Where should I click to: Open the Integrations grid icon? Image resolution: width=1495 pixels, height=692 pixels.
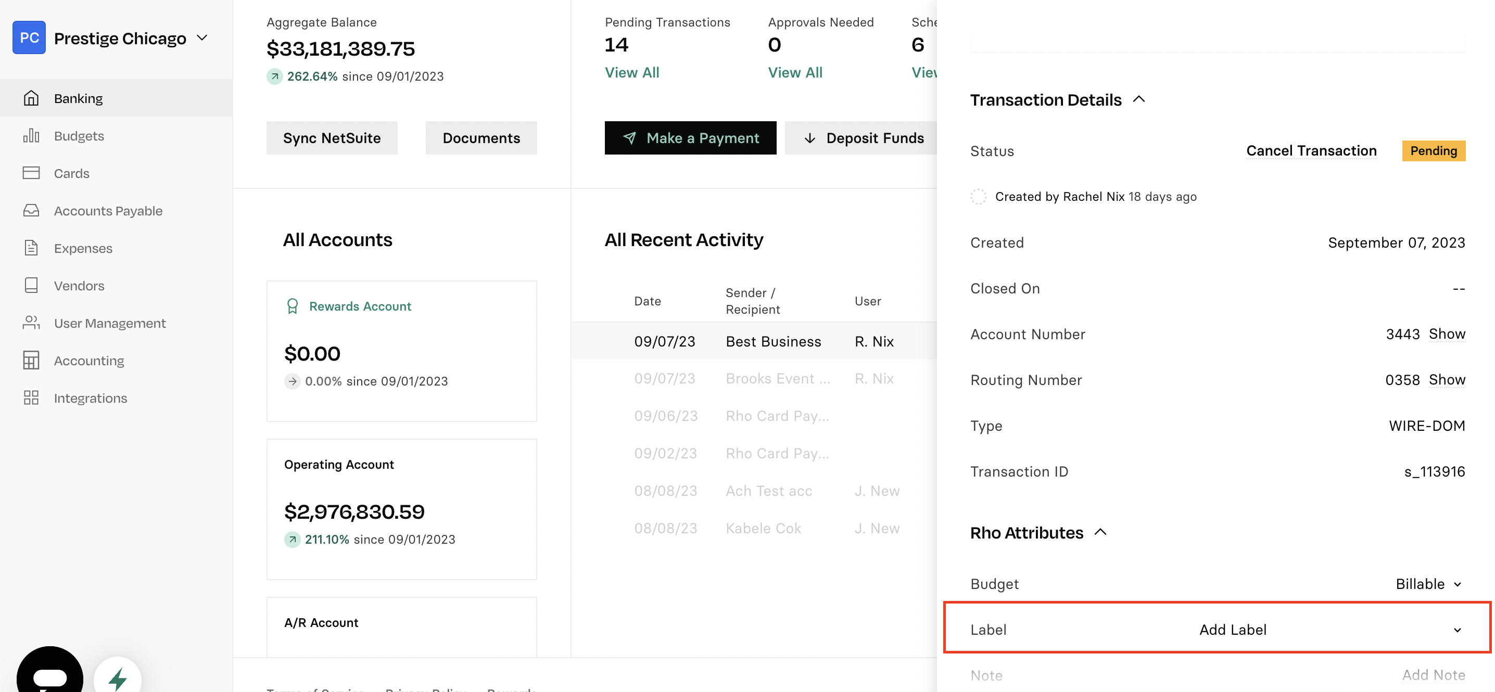(x=31, y=398)
